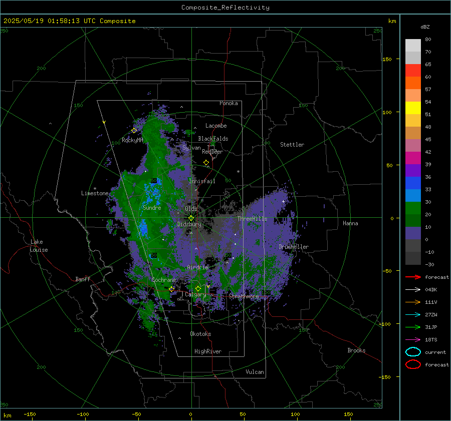Click the dBZ legend heading
The width and height of the screenshot is (451, 421).
coord(425,27)
